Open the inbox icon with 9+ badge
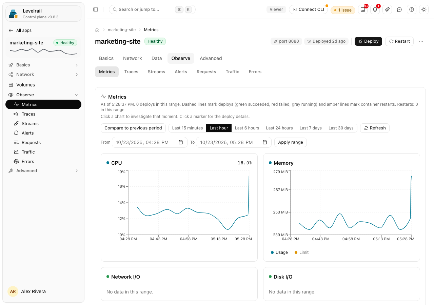The width and height of the screenshot is (434, 305). point(363,9)
